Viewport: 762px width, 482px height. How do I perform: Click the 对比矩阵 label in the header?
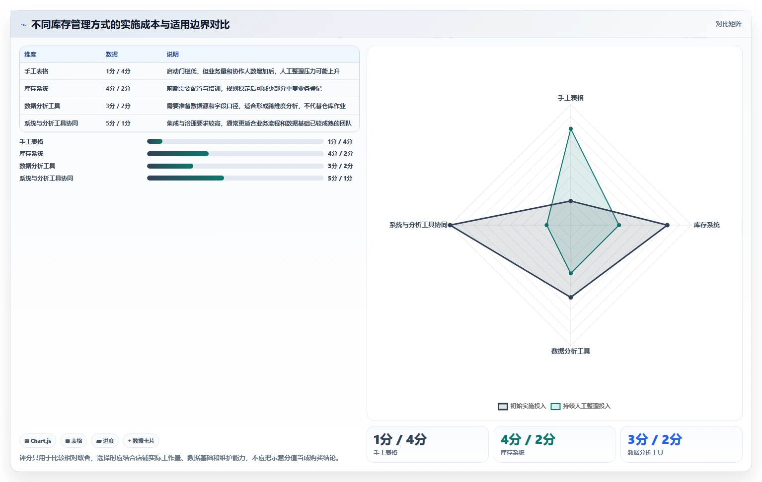click(x=728, y=24)
